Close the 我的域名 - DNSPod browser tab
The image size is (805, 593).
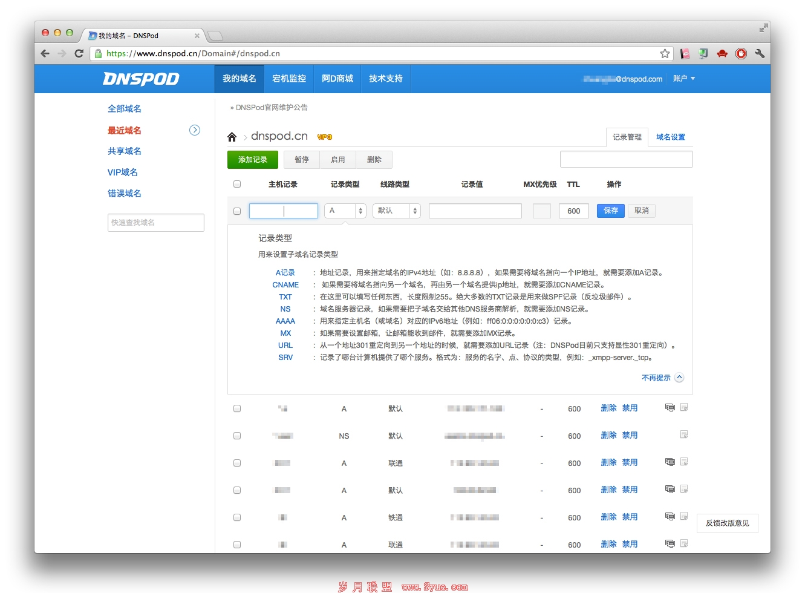tap(197, 36)
